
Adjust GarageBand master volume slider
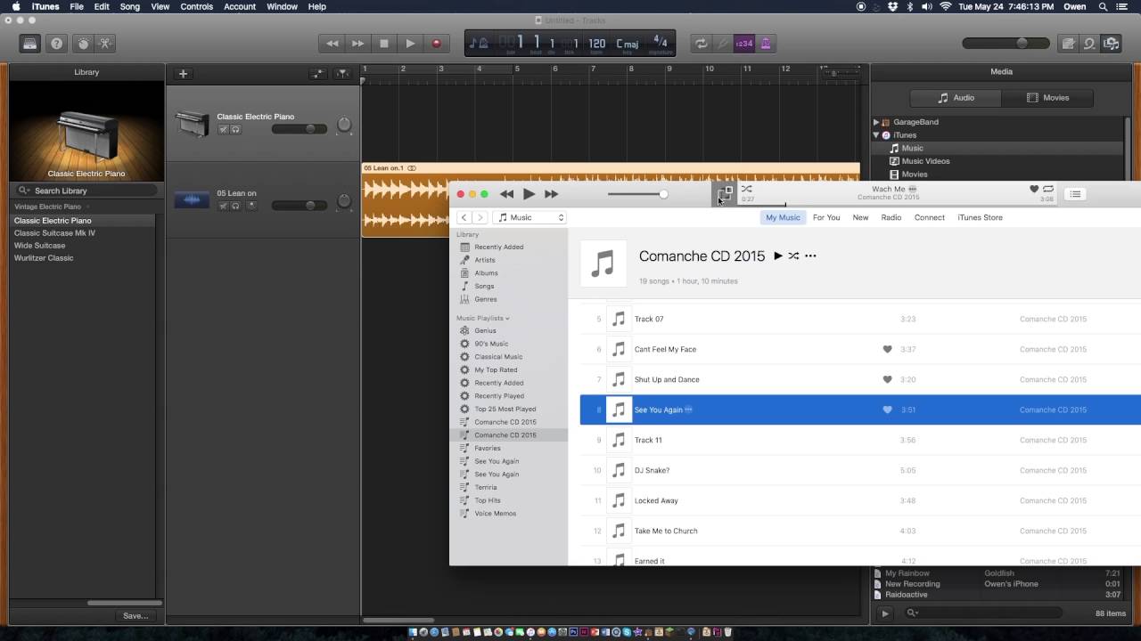[x=1004, y=44]
